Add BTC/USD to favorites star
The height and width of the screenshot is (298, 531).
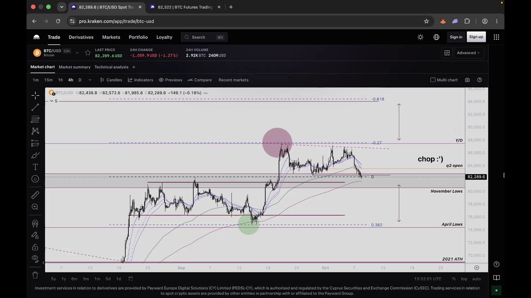tap(88, 53)
